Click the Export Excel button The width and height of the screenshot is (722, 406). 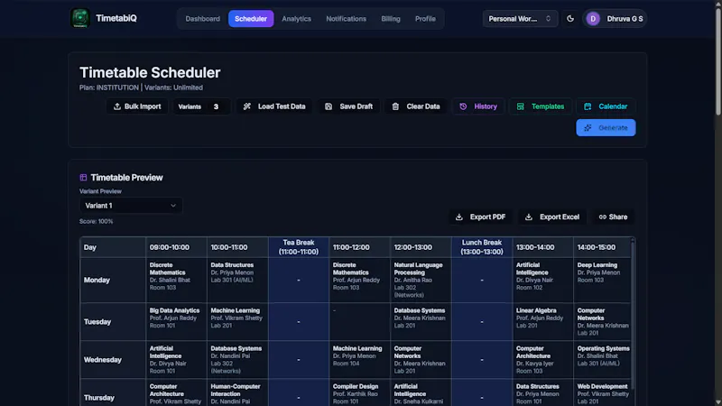[x=552, y=217]
